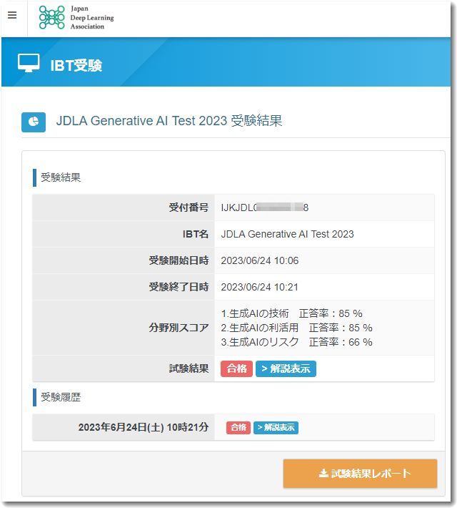457x508 pixels.
Task: Open the hamburger menu icon
Action: click(12, 15)
